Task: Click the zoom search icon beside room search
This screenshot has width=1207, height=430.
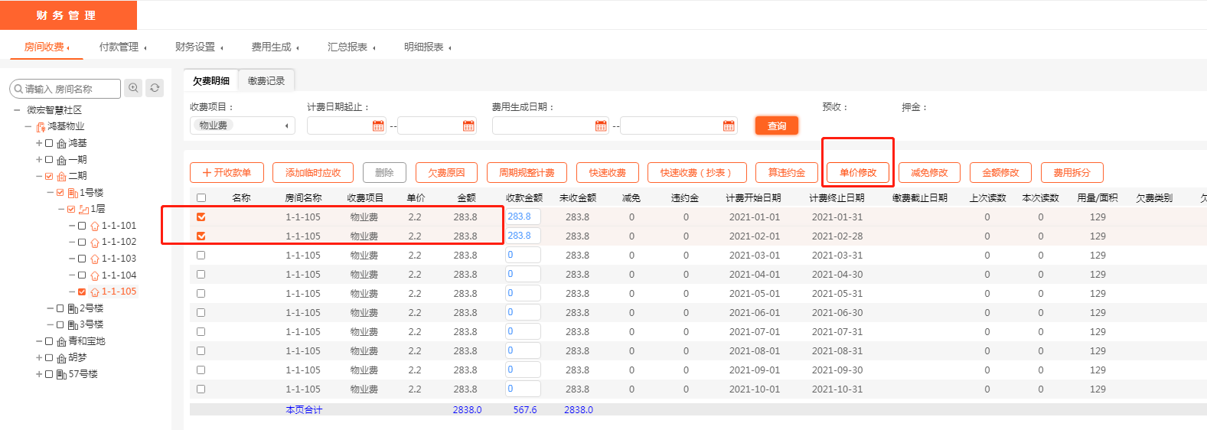Action: pyautogui.click(x=133, y=88)
